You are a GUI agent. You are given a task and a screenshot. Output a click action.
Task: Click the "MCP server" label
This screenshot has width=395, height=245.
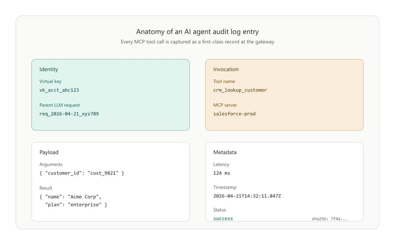[225, 105]
